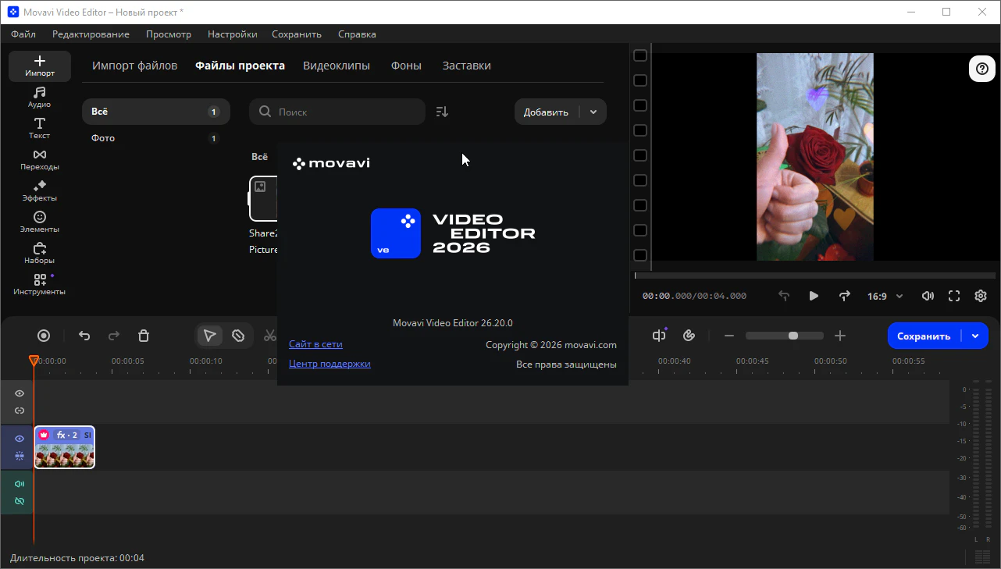Open the Аудио section in the sidebar

[x=40, y=98]
